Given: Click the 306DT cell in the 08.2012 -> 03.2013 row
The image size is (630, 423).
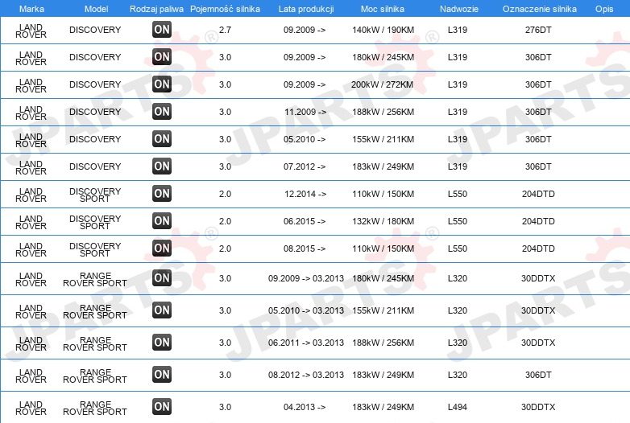Looking at the screenshot, I should 538,375.
